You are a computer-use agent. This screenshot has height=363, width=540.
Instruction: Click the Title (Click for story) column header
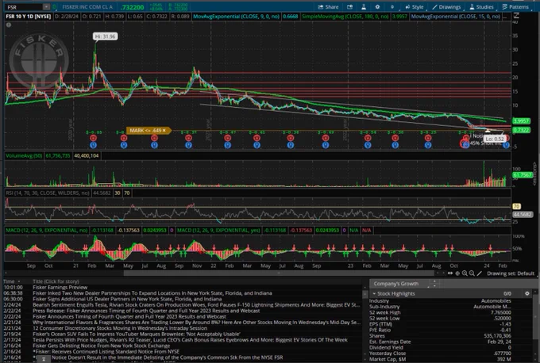click(56, 281)
